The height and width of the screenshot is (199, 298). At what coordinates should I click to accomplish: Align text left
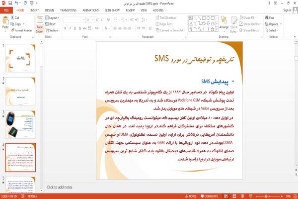[115, 28]
